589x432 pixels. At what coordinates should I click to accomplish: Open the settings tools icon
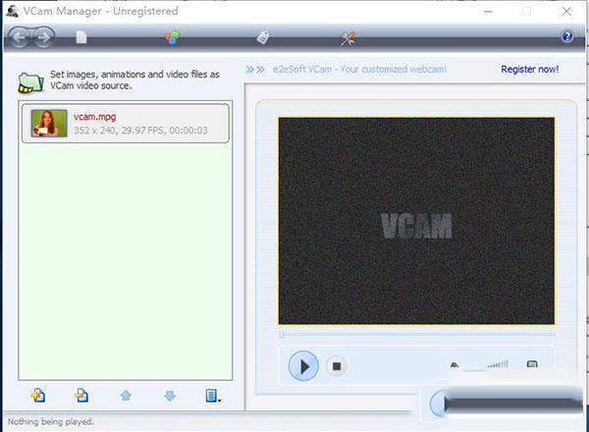click(x=348, y=37)
